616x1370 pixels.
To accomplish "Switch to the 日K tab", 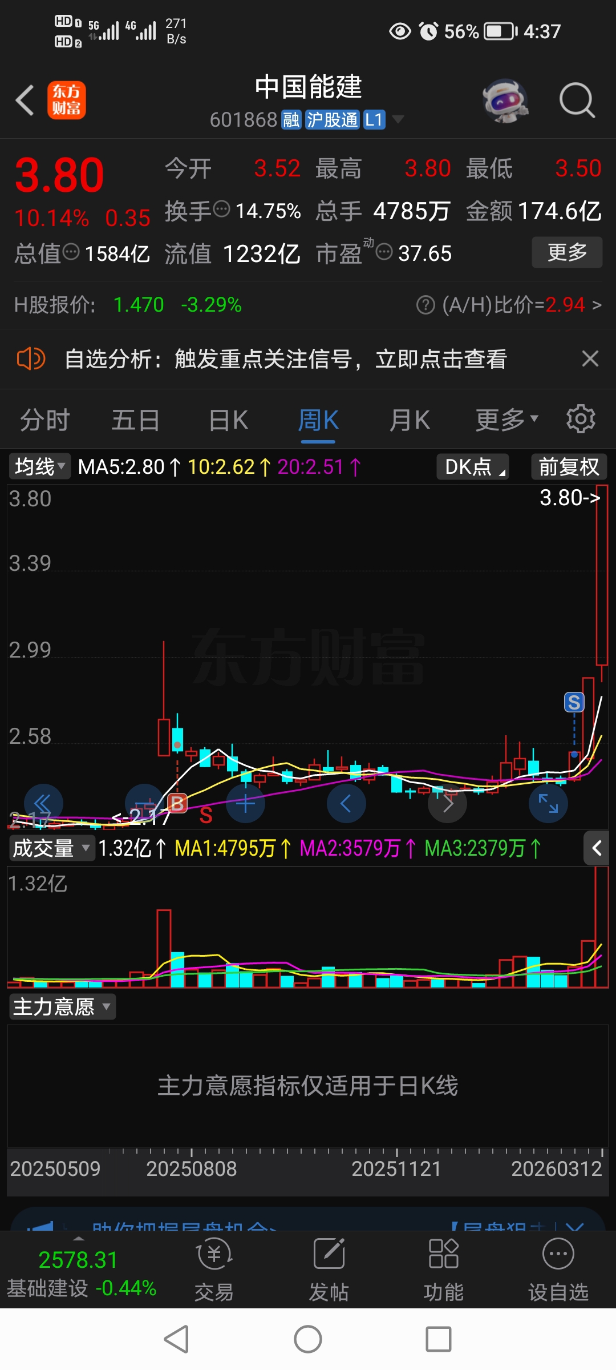I will [x=228, y=421].
